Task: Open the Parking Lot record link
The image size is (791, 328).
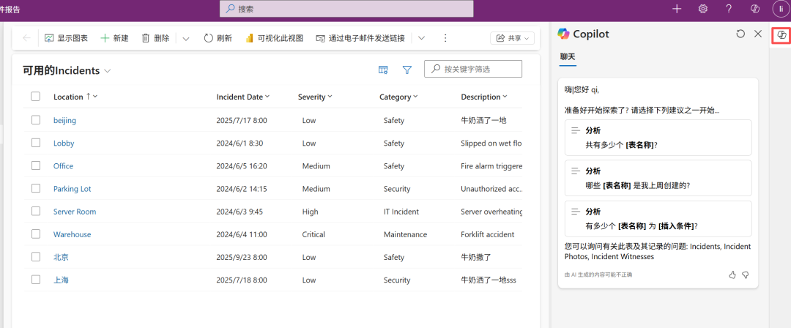Action: coord(72,189)
